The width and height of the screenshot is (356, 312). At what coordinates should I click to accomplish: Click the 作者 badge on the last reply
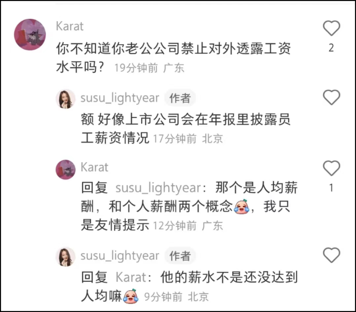(x=180, y=256)
